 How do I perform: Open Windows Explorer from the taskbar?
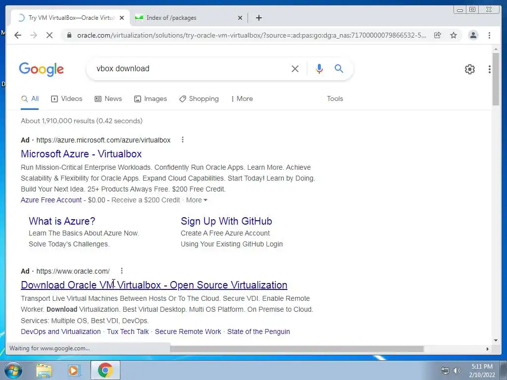pyautogui.click(x=44, y=370)
